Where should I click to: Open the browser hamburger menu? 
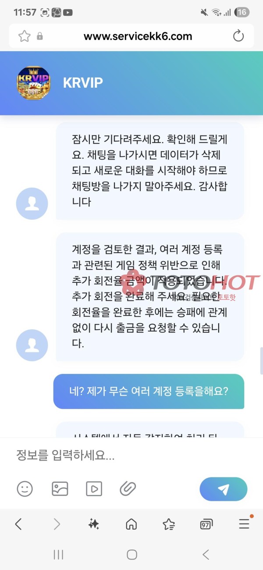point(244,524)
